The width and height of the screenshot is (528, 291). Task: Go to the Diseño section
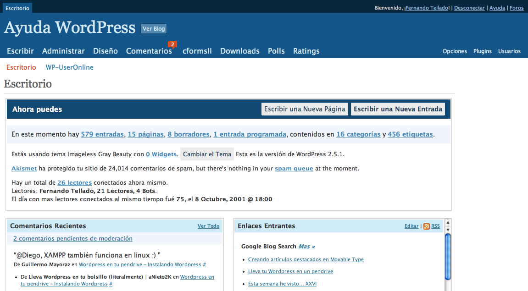[x=106, y=51]
